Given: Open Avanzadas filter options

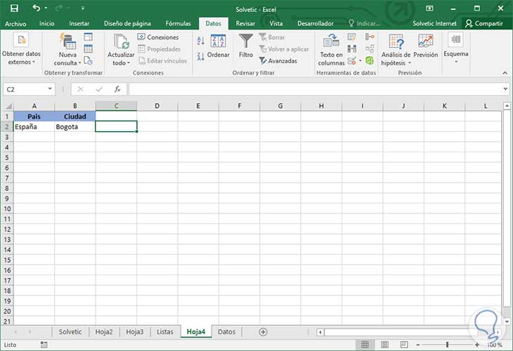Looking at the screenshot, I should pos(278,61).
